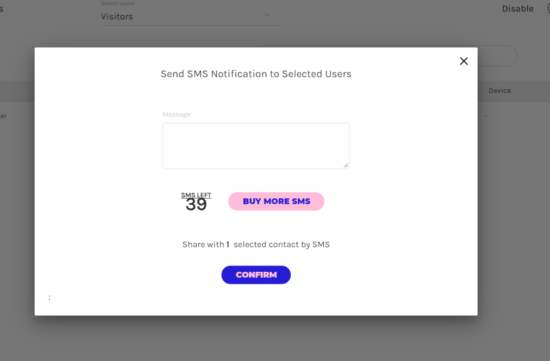Click the stray semicolon in the dialog
The image size is (550, 361).
tap(50, 298)
